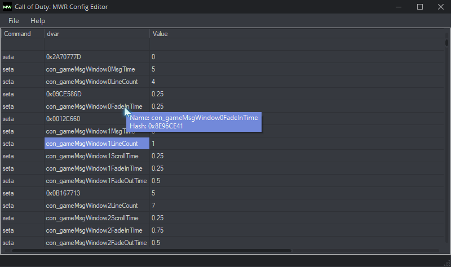Select the 0x09CE586D dvar cell
The image size is (451, 267).
coord(97,94)
